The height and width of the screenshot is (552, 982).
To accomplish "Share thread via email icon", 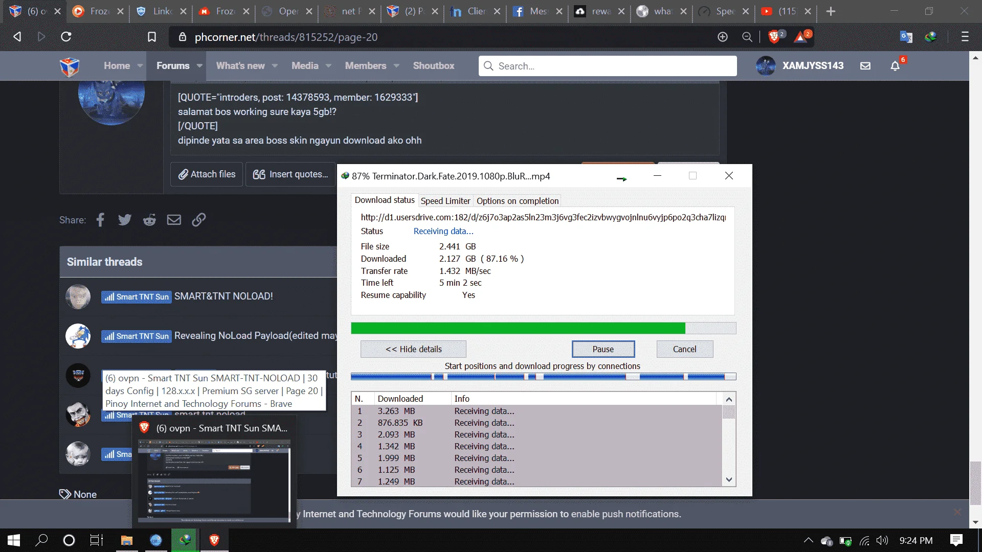I will pyautogui.click(x=174, y=220).
